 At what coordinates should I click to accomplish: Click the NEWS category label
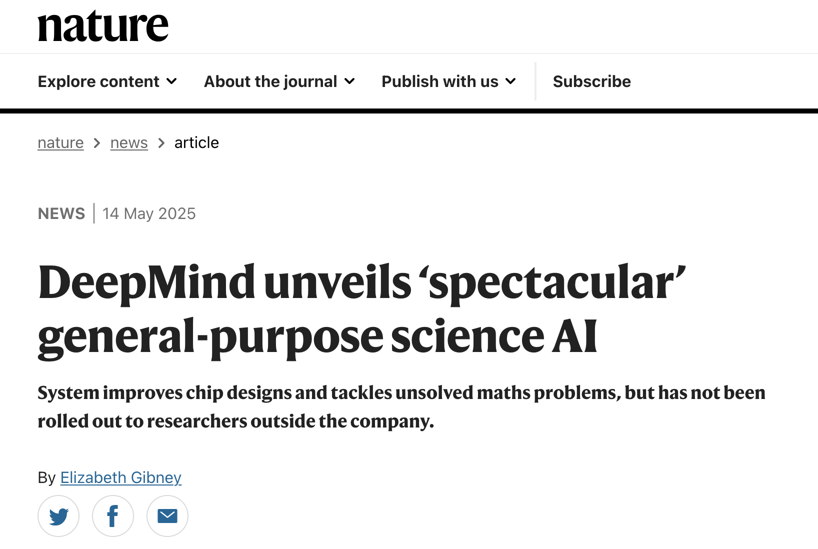[61, 213]
